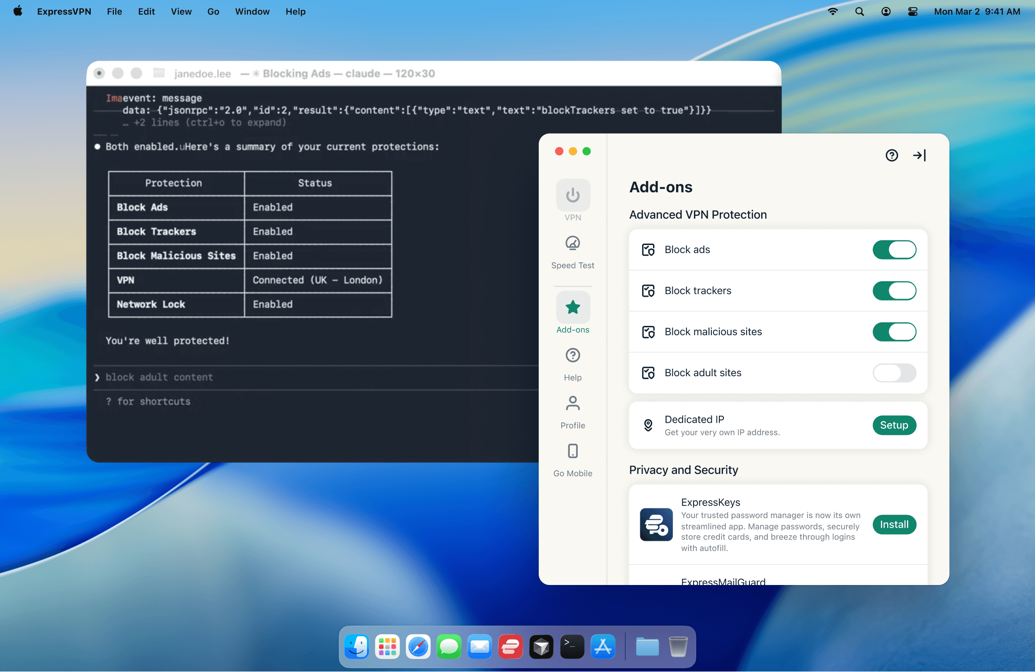Toggle Block malicious sites off

point(894,332)
